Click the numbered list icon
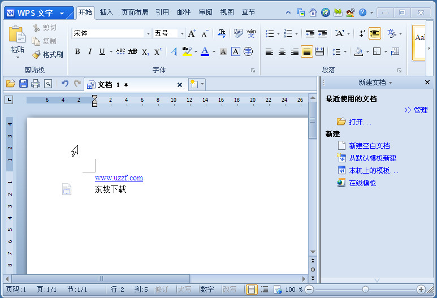This screenshot has width=437, height=298. 288,34
